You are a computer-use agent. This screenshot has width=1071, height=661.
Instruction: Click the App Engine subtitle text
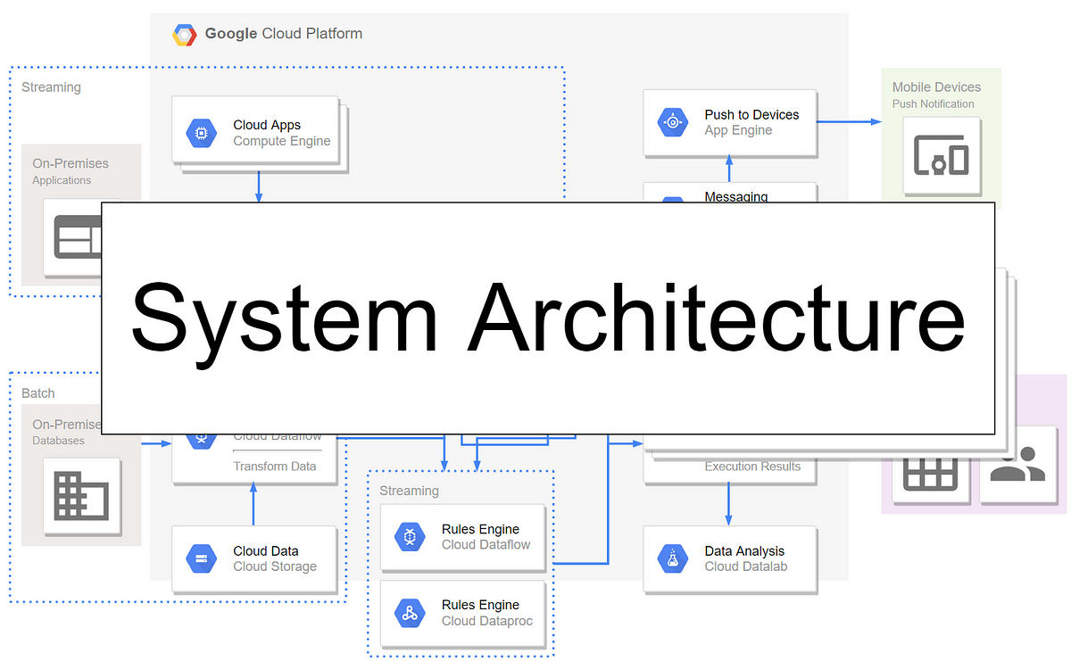(x=738, y=130)
